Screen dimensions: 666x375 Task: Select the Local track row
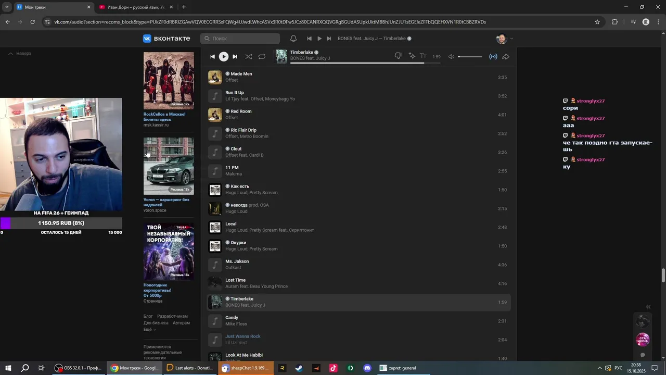click(x=359, y=227)
